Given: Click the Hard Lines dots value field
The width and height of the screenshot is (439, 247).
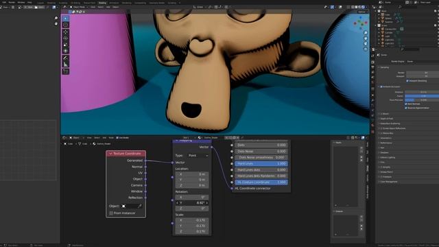Looking at the screenshot, I should pos(261,169).
